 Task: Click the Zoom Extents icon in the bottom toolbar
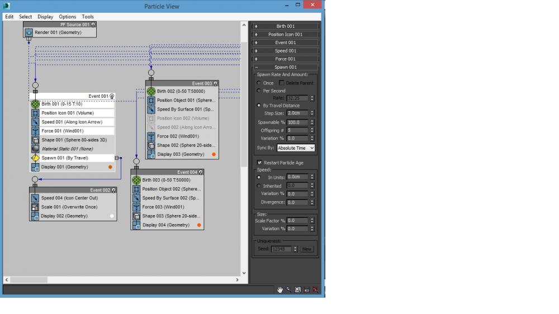[306, 290]
